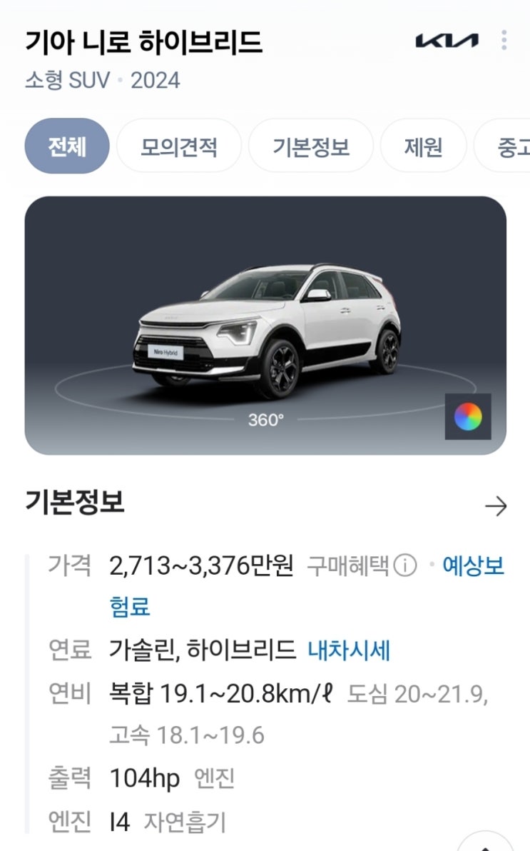
Task: Tap the 기본정보 section heading
Action: pyautogui.click(x=75, y=502)
